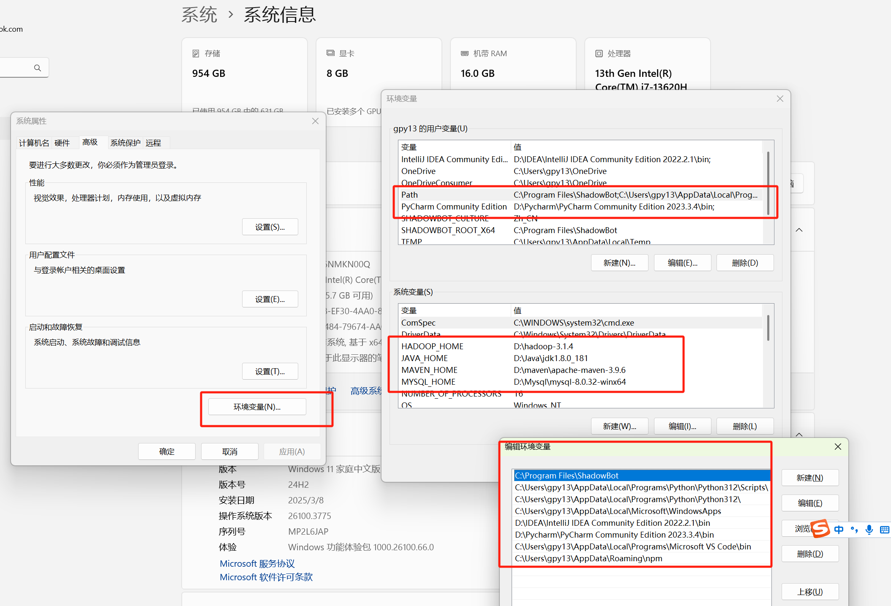Switch to the 硬件 tab
Viewport: 891px width, 606px height.
[62, 143]
